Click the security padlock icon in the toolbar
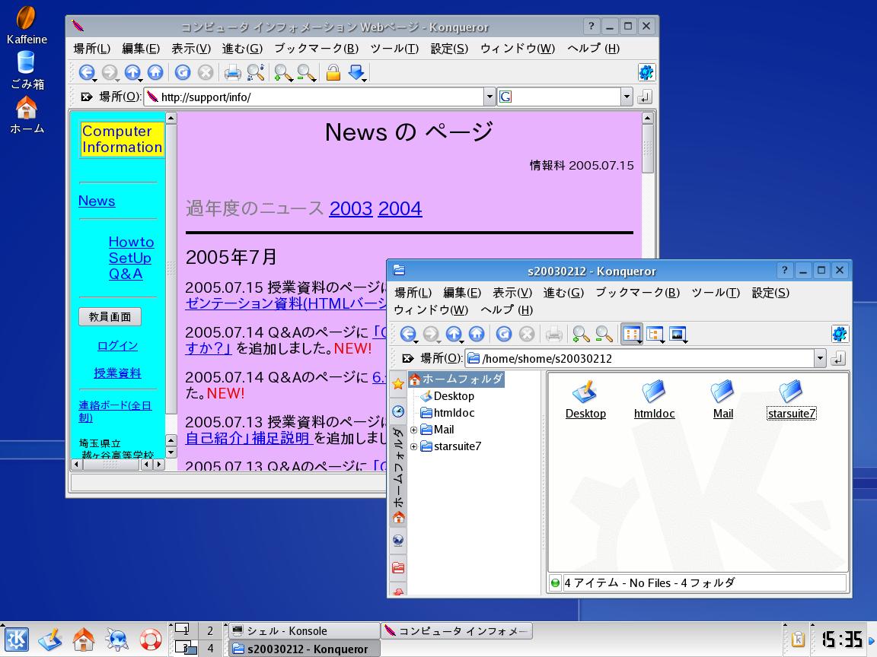 click(x=333, y=73)
